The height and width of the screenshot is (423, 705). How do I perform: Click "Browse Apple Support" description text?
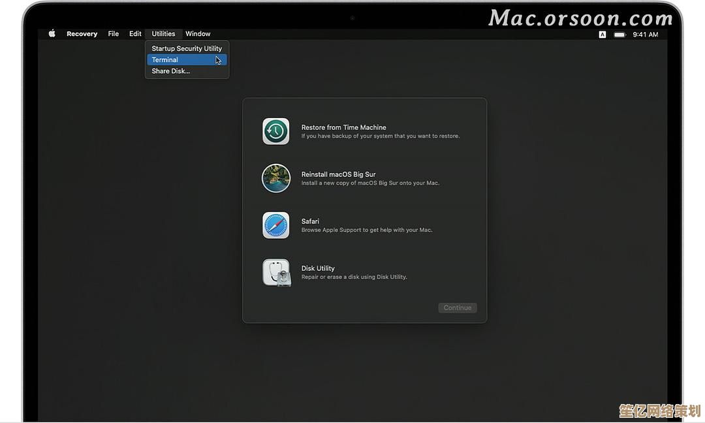pyautogui.click(x=366, y=230)
